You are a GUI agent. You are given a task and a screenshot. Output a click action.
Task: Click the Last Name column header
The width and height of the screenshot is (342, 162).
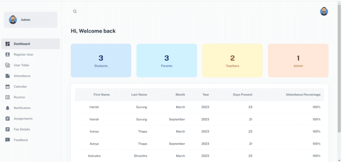(139, 95)
